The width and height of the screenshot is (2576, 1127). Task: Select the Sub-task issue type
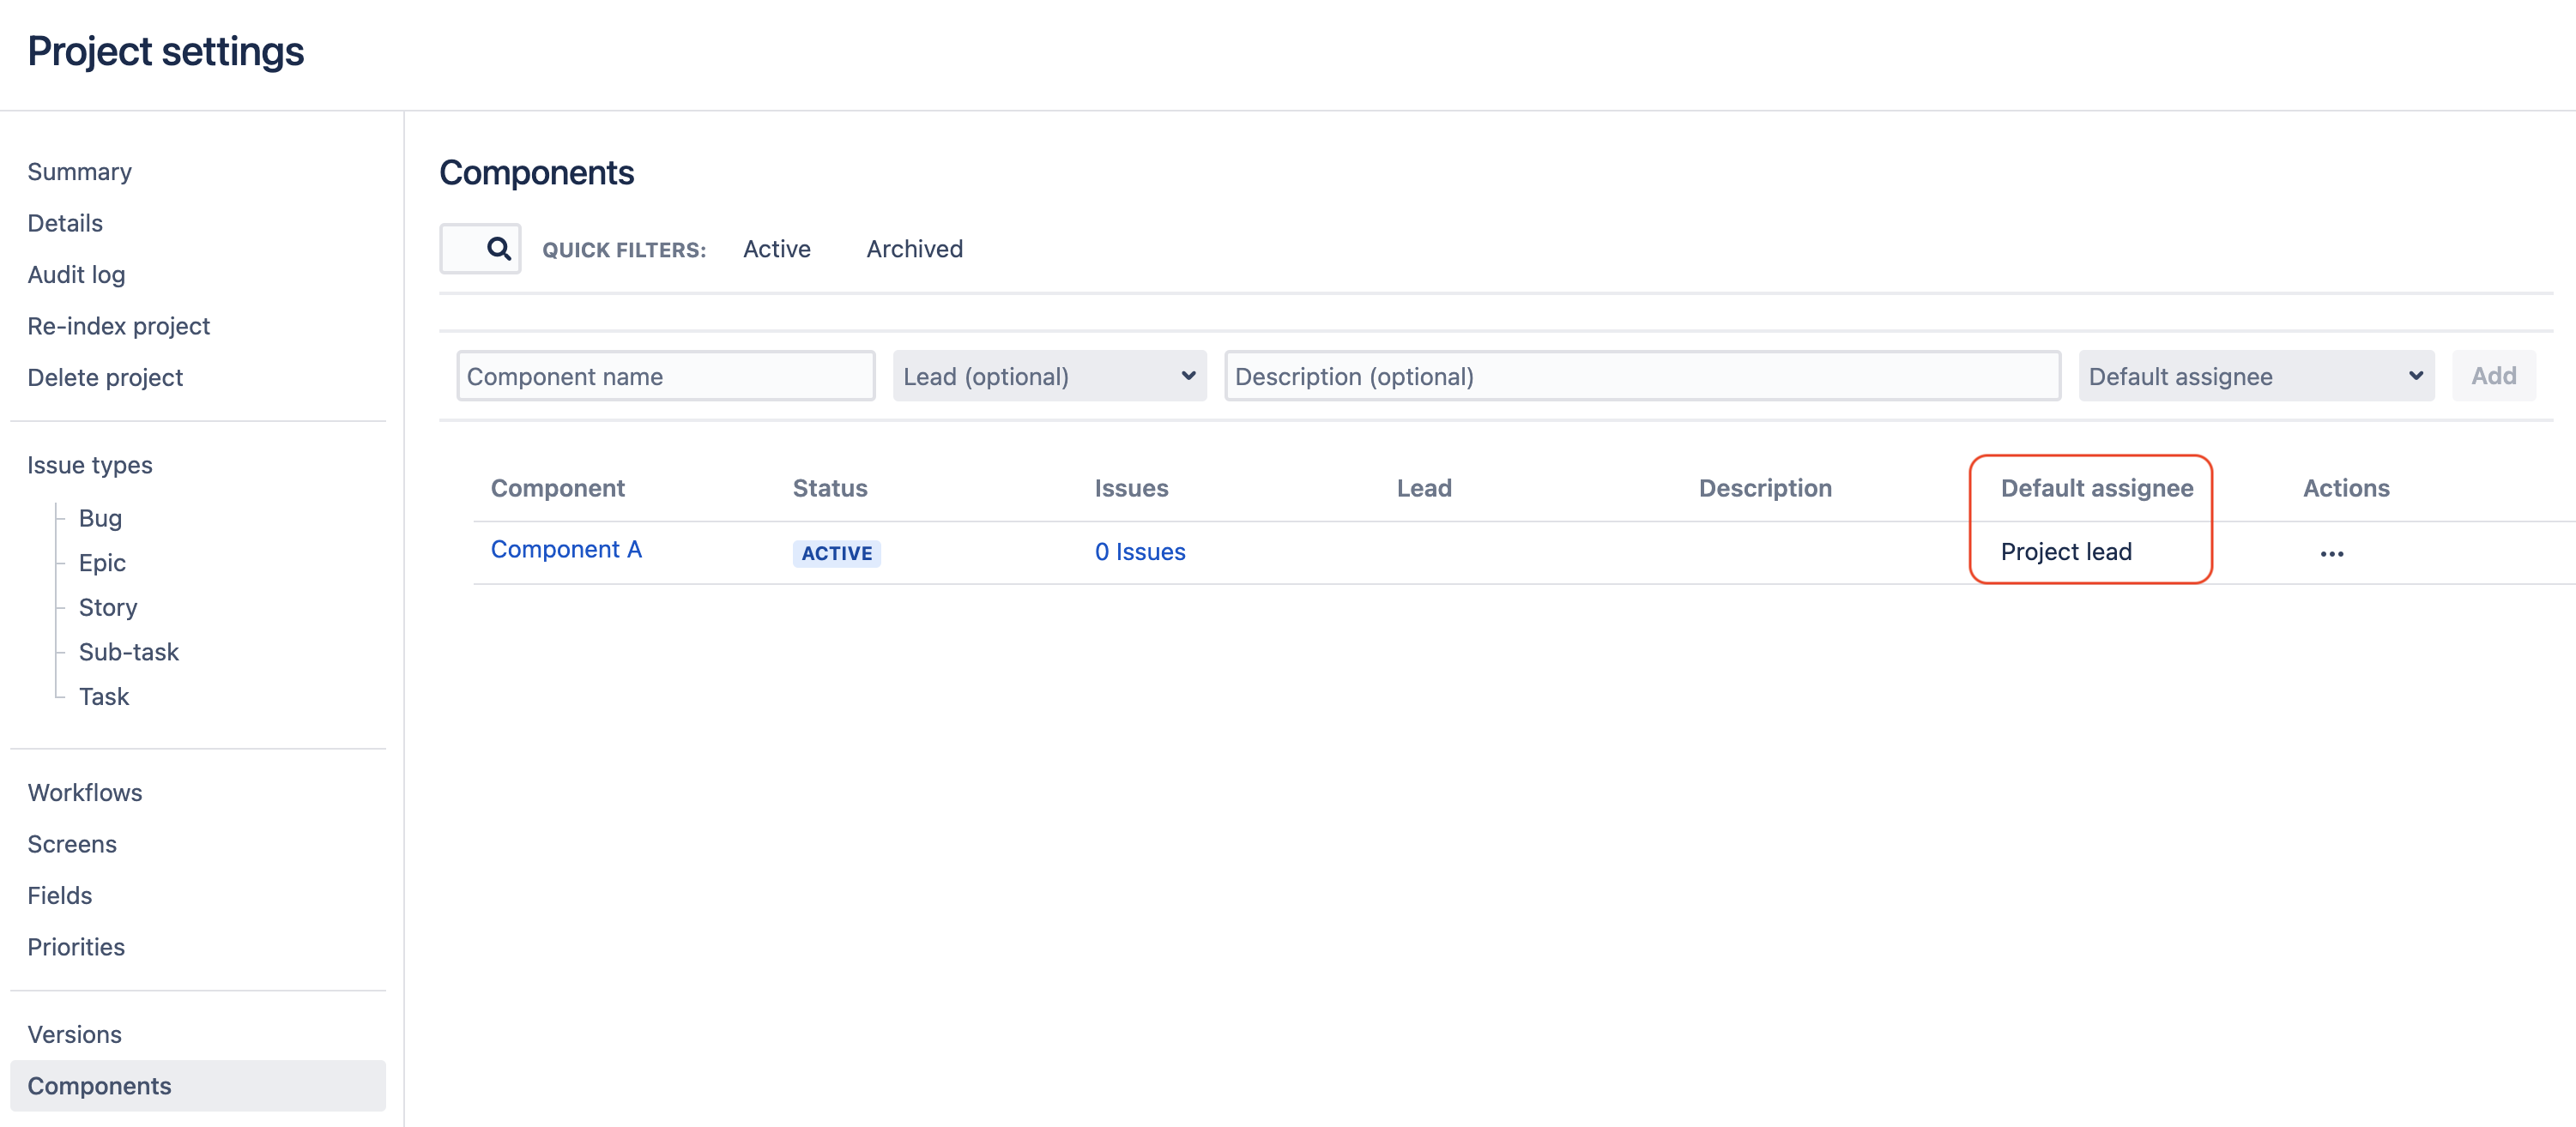128,652
